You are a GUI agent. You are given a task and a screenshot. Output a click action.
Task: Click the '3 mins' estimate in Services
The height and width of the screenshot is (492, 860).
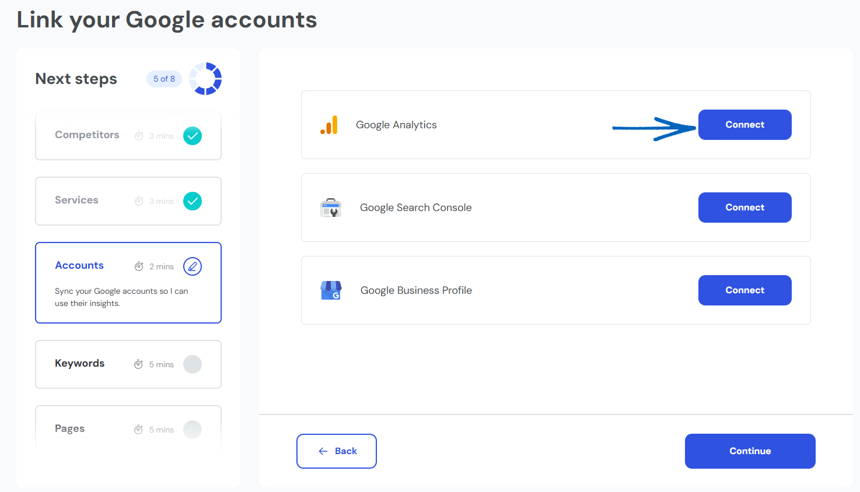pos(162,201)
